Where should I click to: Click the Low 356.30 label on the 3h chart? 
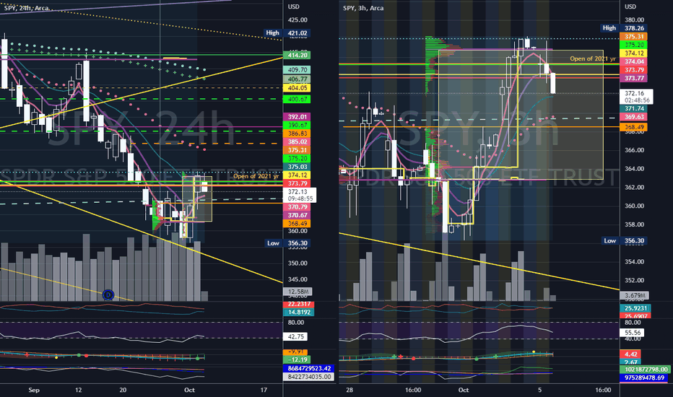(x=625, y=241)
